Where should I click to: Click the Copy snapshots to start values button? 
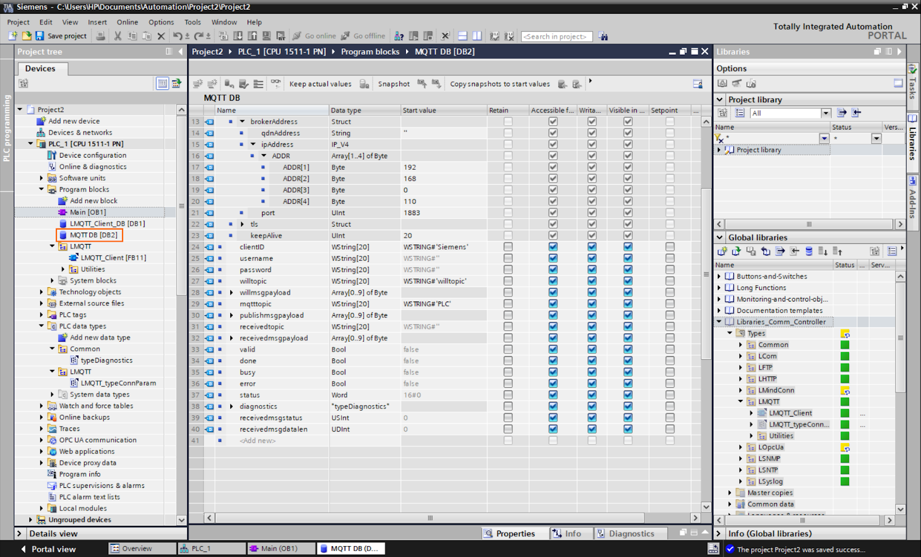pyautogui.click(x=500, y=83)
